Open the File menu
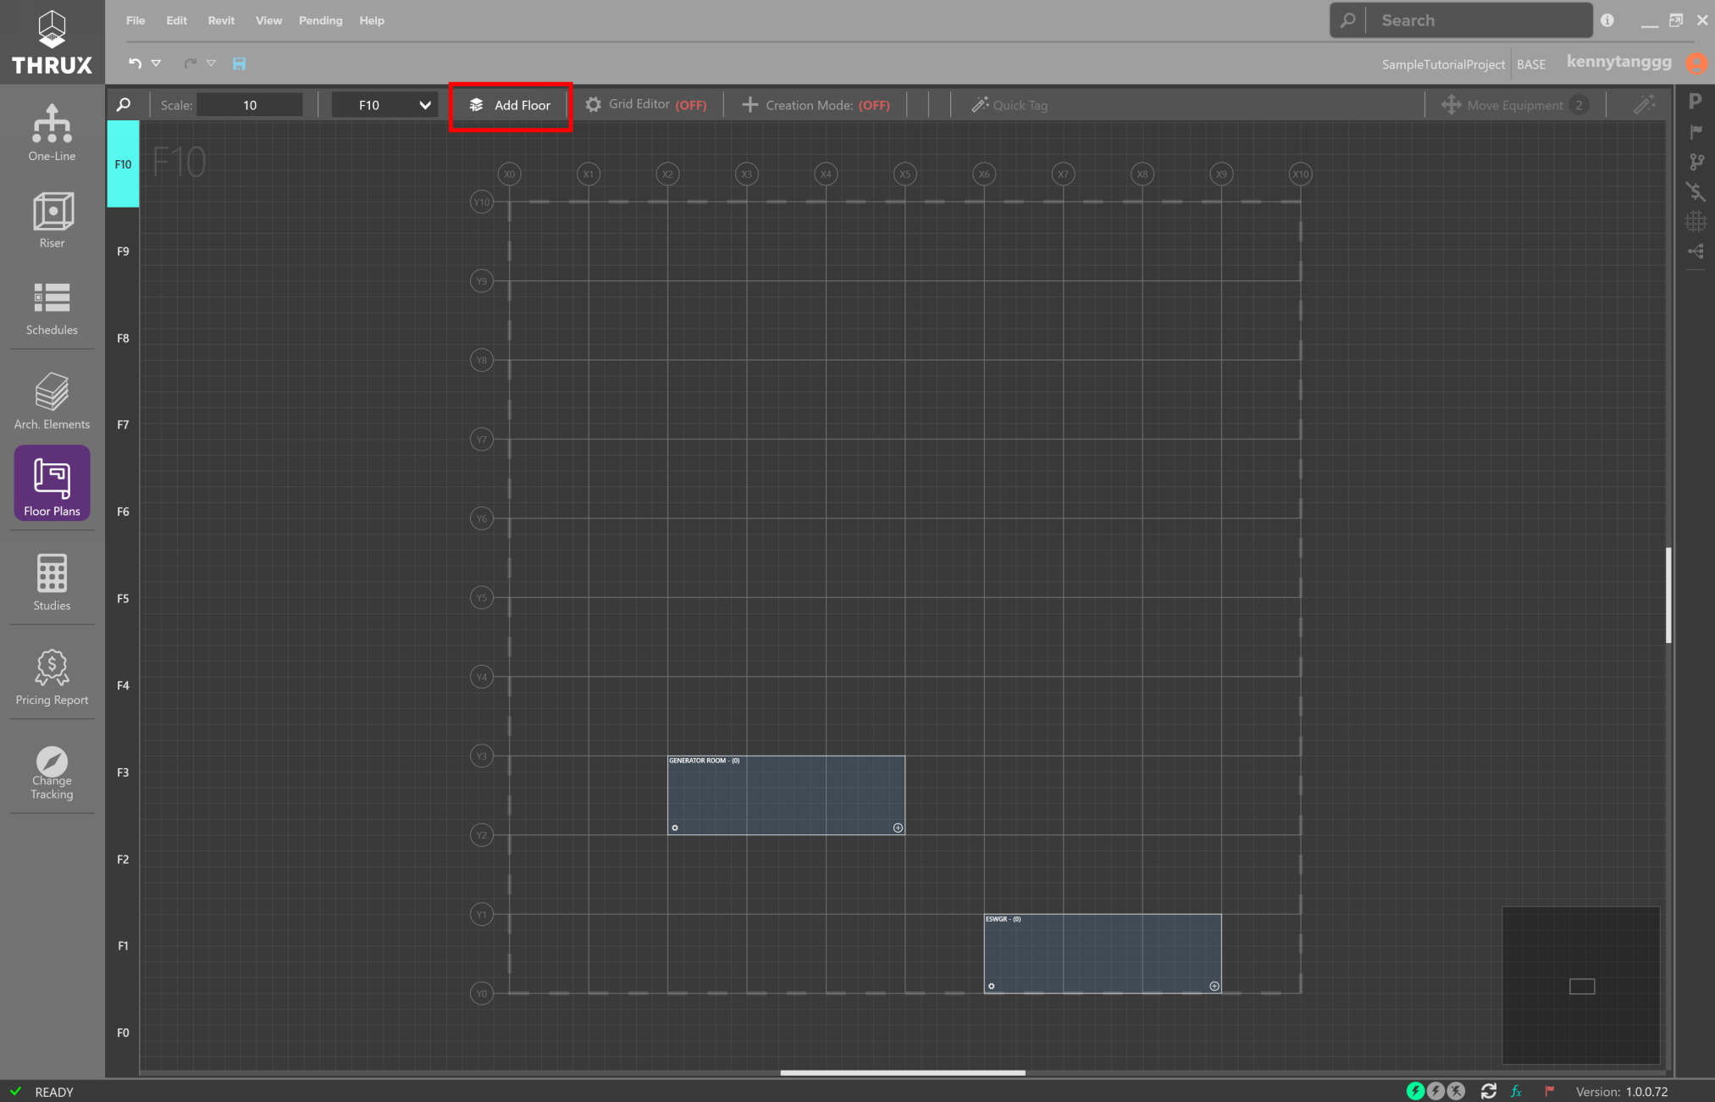 tap(136, 20)
